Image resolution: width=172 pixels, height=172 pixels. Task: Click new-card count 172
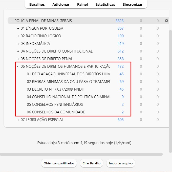pyautogui.click(x=121, y=66)
